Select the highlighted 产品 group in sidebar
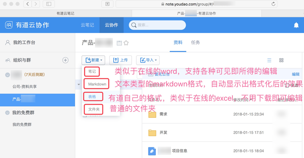Image resolution: width=304 pixels, height=158 pixels. [x=37, y=99]
